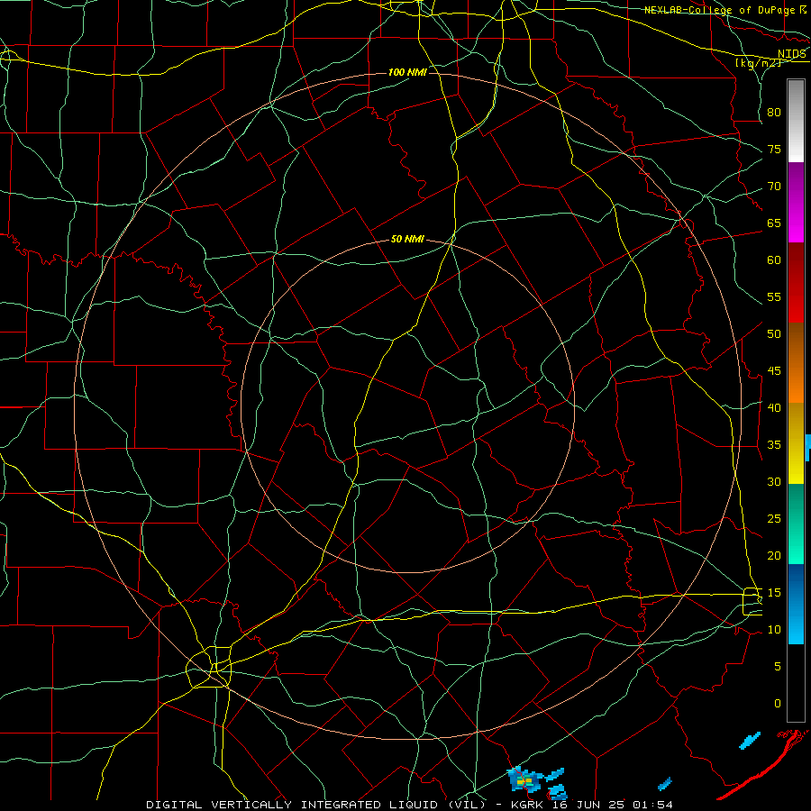Click the scale value 75

tap(774, 149)
